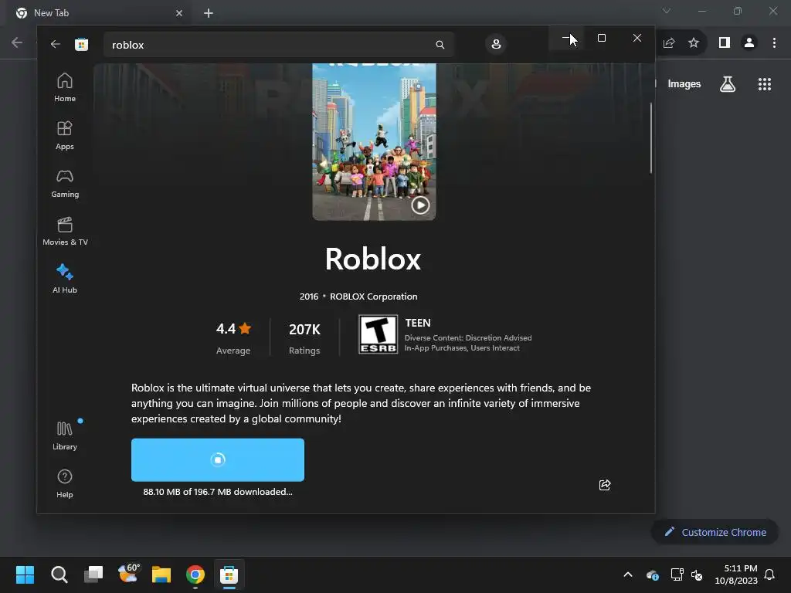The image size is (791, 593).
Task: Open the Store account profile icon
Action: [496, 44]
